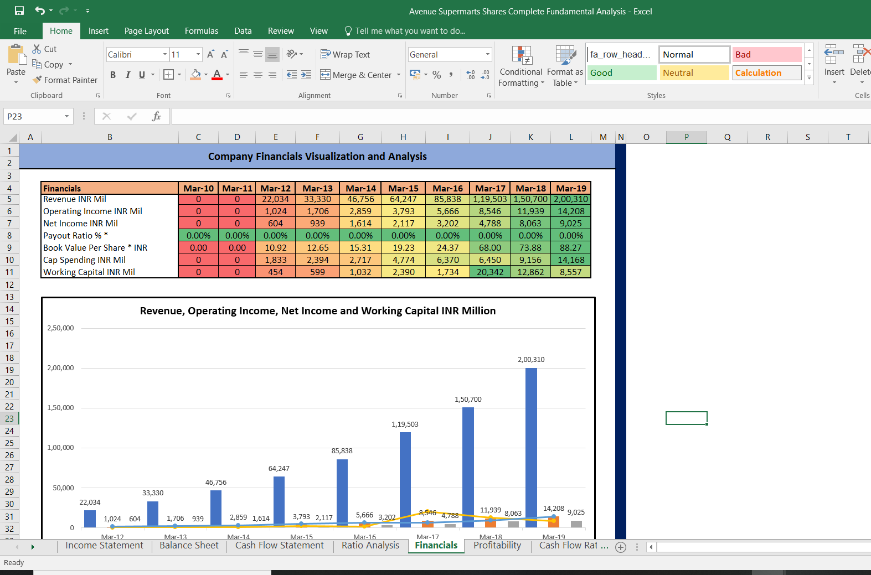871x575 pixels.
Task: Open Conditional Formatting menu
Action: 521,66
